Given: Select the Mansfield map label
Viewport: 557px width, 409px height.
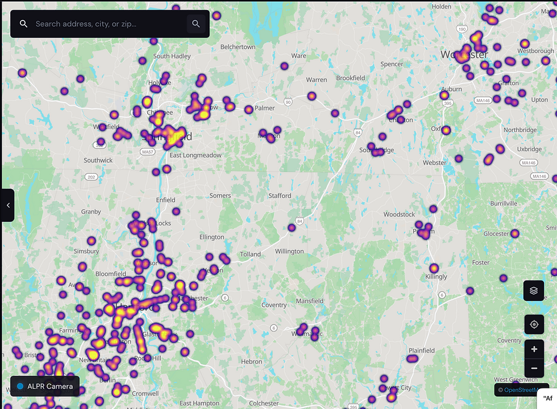Looking at the screenshot, I should click(x=309, y=301).
